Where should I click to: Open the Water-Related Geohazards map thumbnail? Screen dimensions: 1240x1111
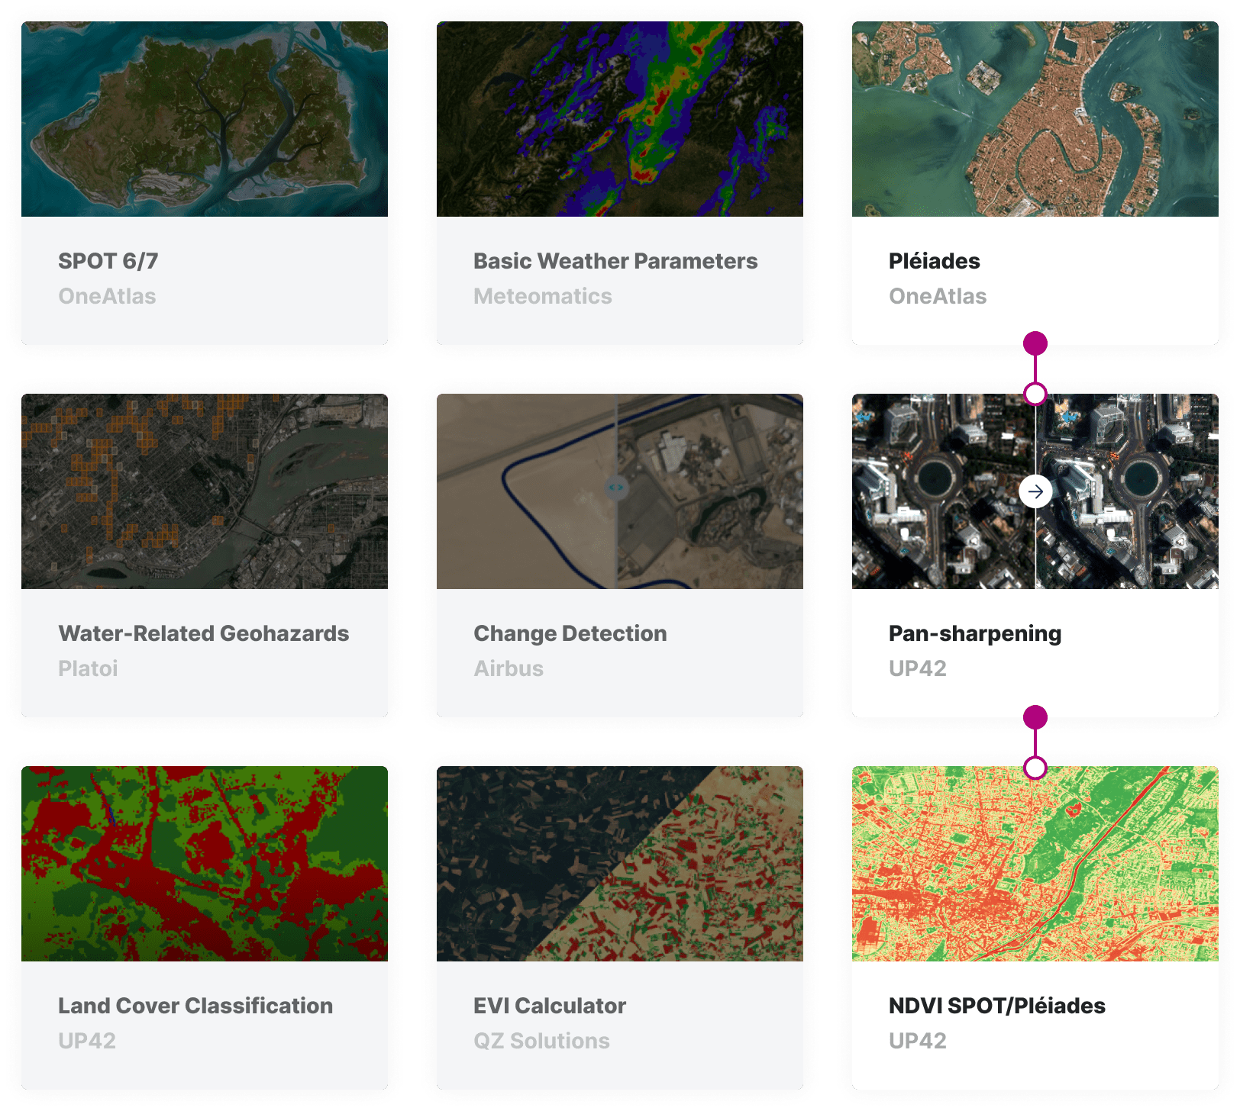coord(205,491)
